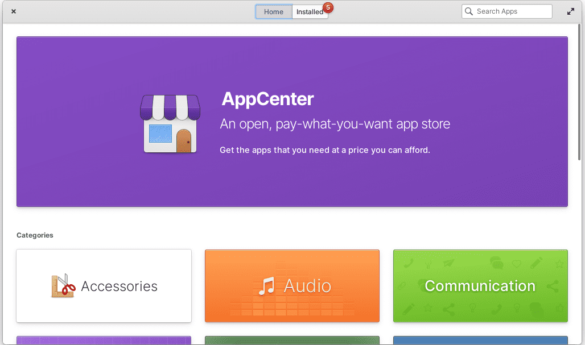Click the magnifier icon inside the search box
This screenshot has width=585, height=345.
(x=468, y=11)
